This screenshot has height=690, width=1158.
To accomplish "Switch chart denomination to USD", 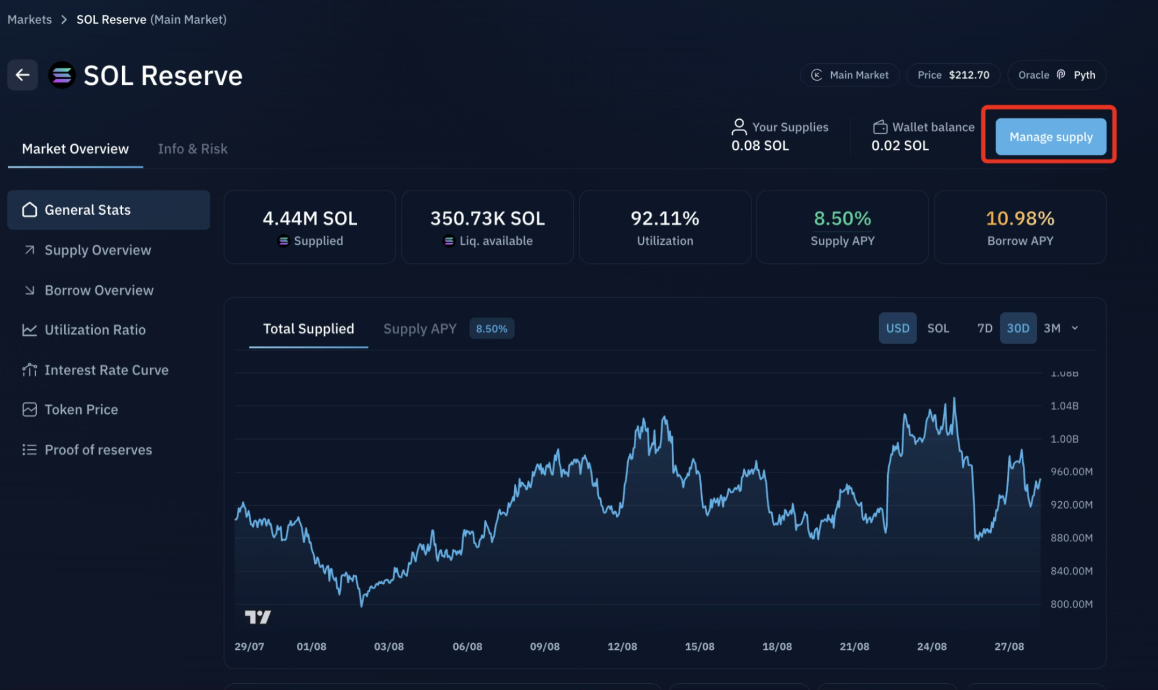I will (x=897, y=328).
